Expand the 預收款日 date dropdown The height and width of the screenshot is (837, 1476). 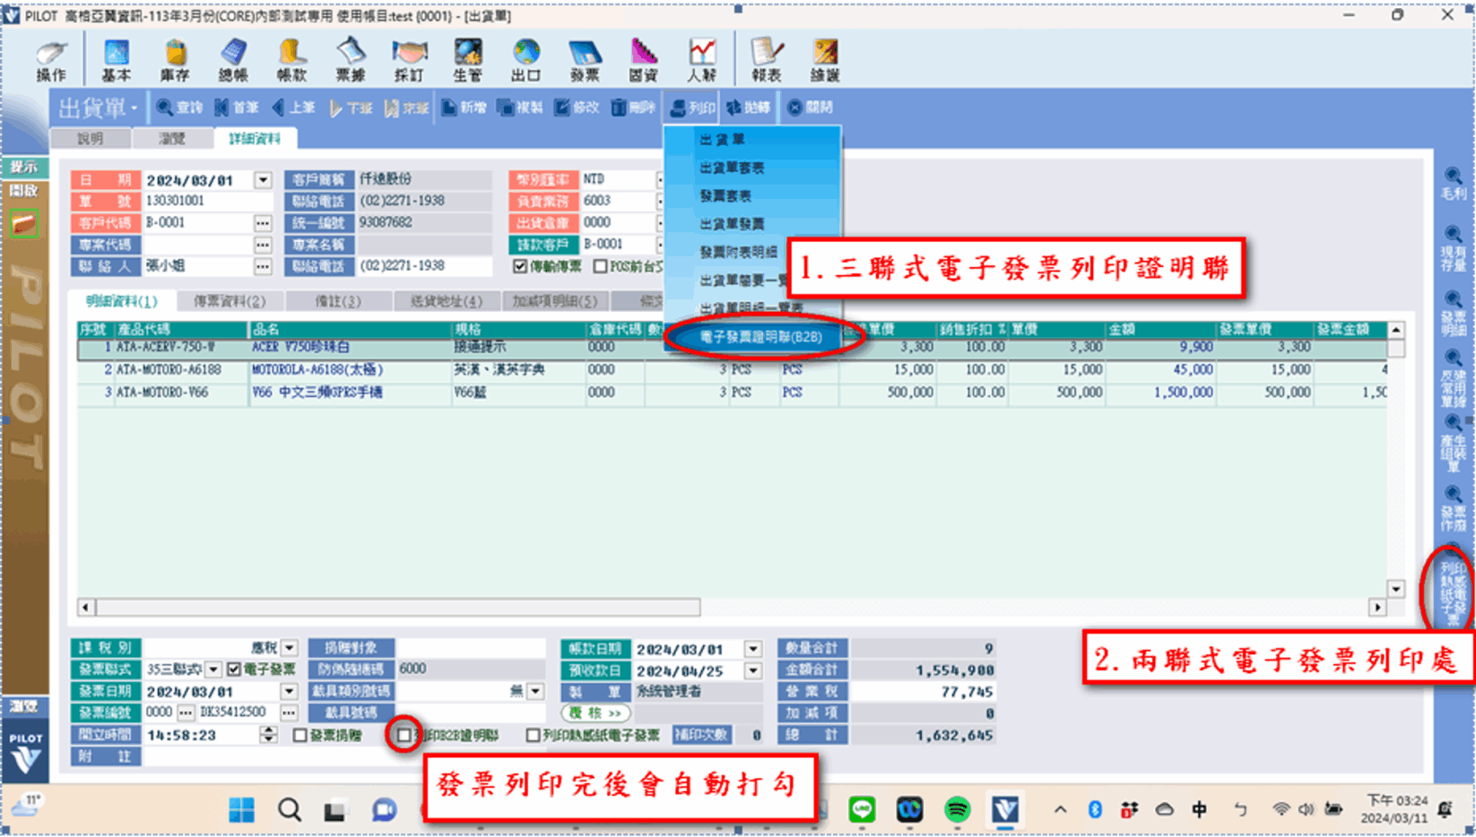(752, 670)
